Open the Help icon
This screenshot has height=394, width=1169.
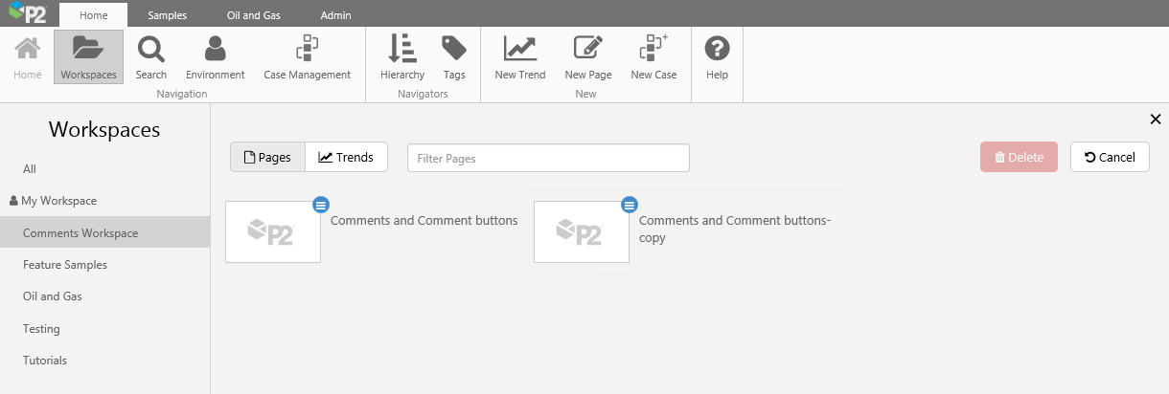click(717, 56)
